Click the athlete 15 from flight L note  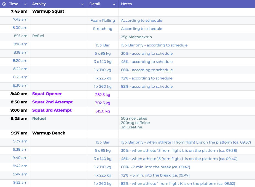point(179,159)
